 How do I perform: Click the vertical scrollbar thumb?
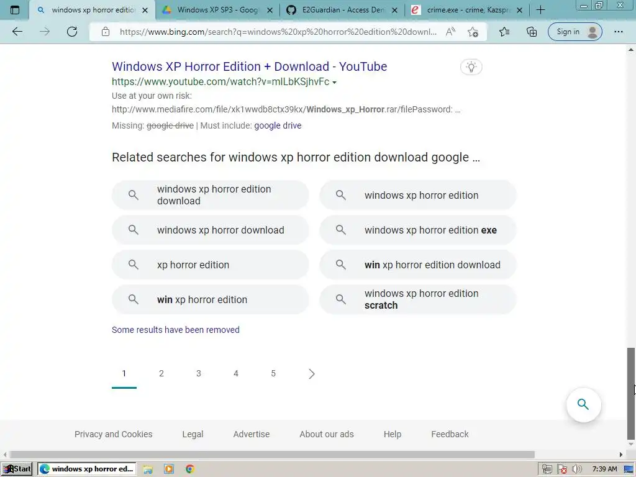(631, 393)
